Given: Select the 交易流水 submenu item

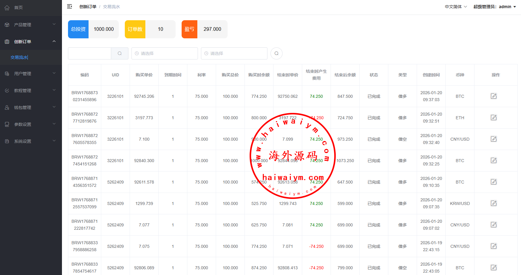Looking at the screenshot, I should (19, 57).
